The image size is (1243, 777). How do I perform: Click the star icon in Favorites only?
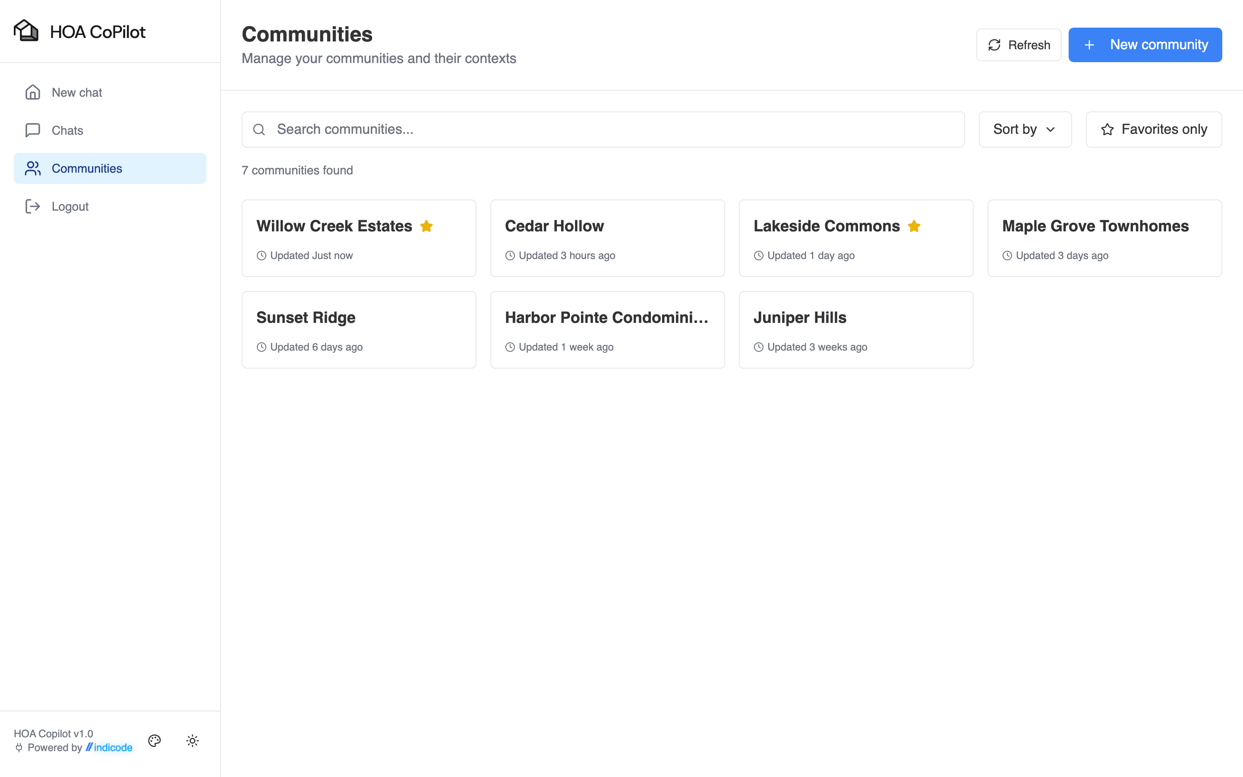coord(1107,129)
